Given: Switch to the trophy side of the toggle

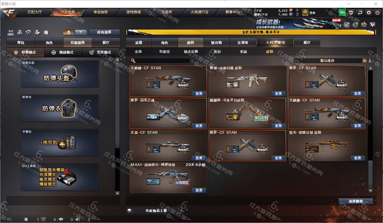Looking at the screenshot, I should pyautogui.click(x=81, y=32).
